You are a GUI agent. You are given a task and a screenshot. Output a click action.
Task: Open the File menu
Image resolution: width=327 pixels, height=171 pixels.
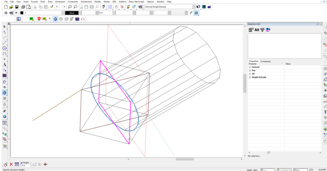pyautogui.click(x=6, y=2)
